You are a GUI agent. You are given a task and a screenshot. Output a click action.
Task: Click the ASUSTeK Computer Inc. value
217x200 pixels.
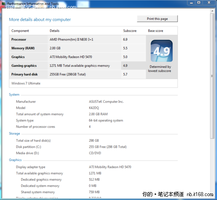[x=106, y=102]
